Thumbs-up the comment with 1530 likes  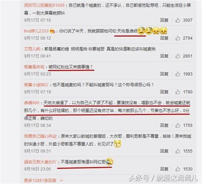[x=178, y=169]
